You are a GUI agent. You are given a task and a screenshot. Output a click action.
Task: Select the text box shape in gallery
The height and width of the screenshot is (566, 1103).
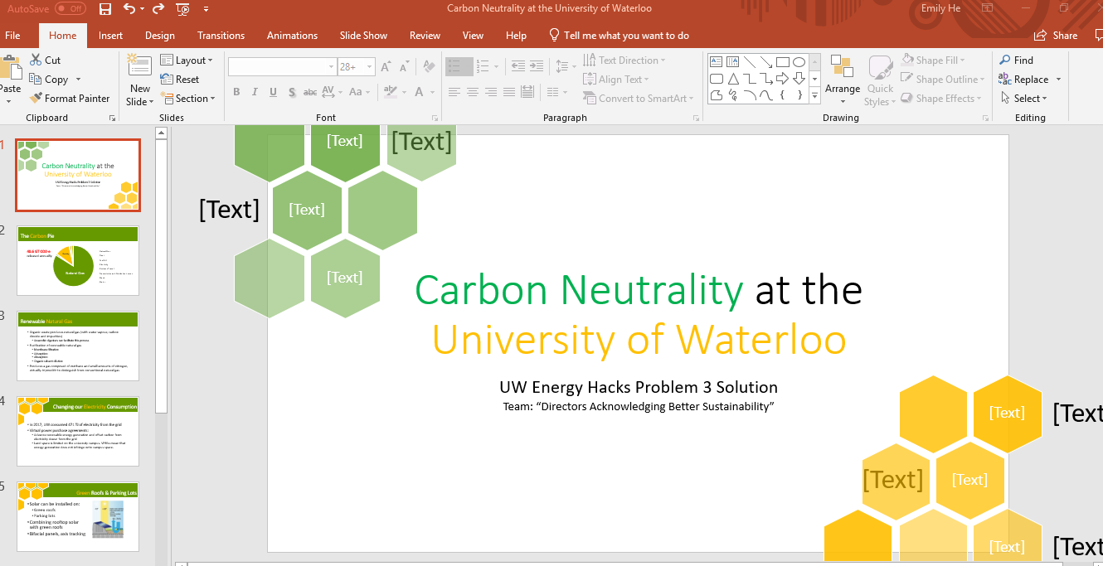click(716, 61)
